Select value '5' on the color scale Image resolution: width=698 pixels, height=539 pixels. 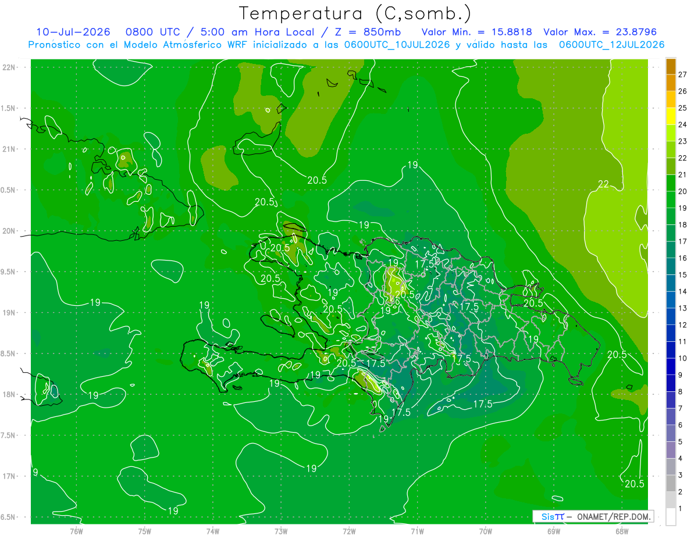[x=681, y=441]
